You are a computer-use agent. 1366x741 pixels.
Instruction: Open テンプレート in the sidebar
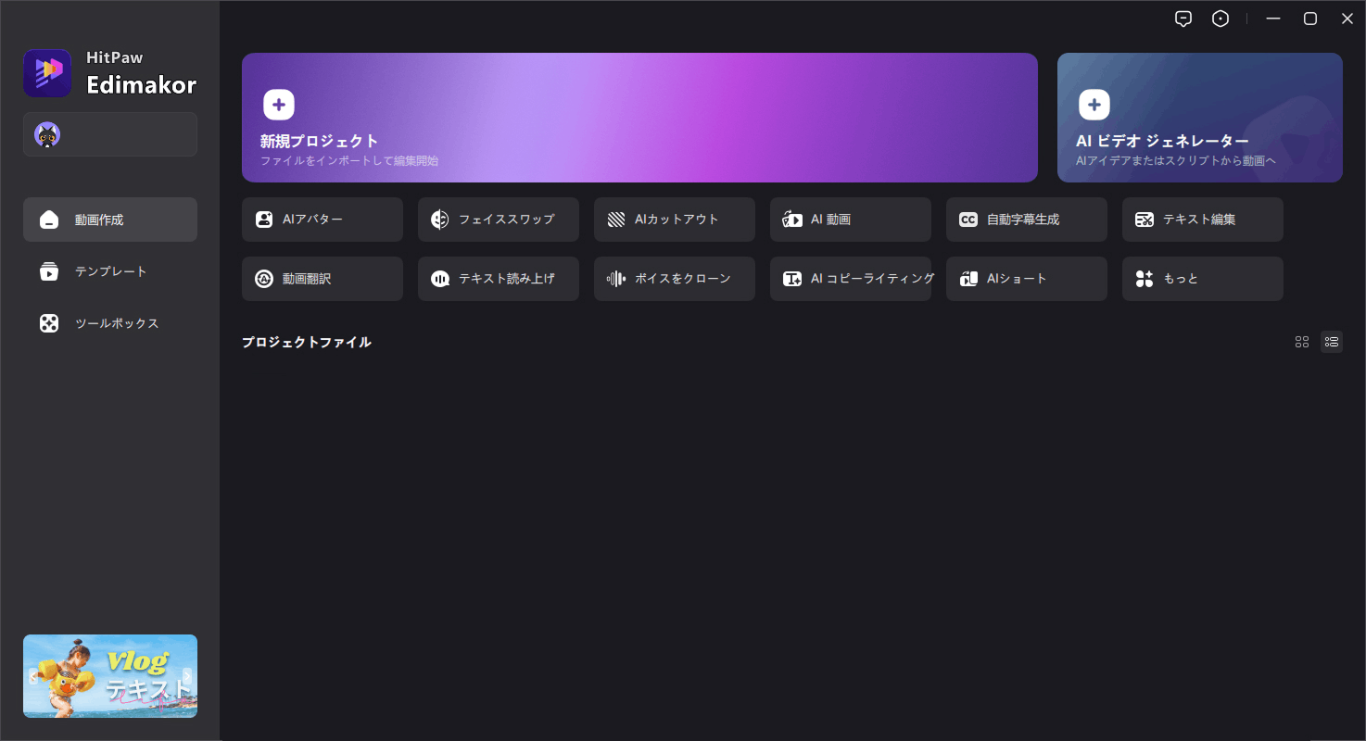(110, 271)
